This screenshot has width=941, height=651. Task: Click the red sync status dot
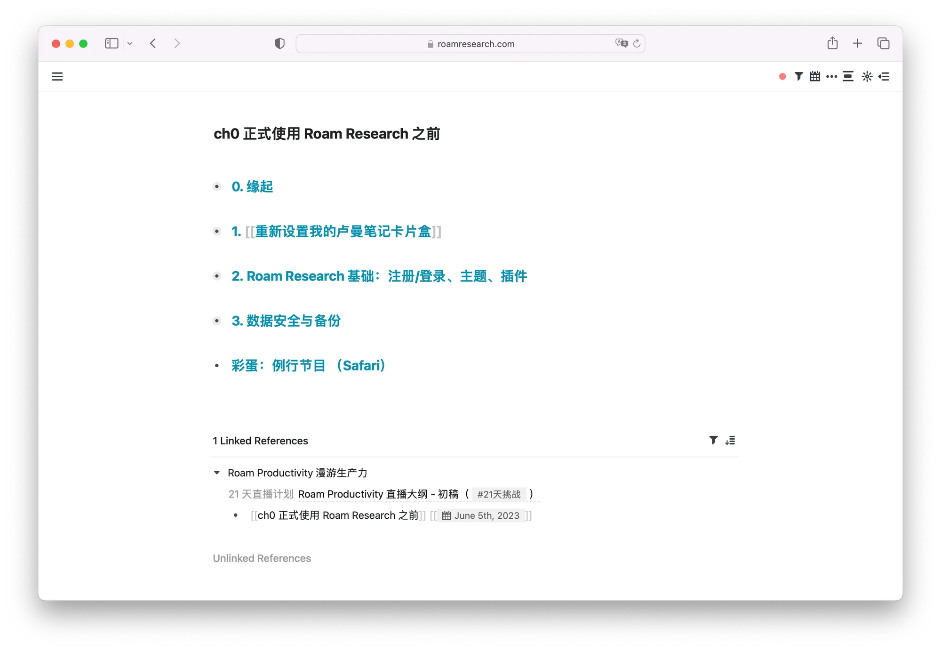tap(782, 76)
